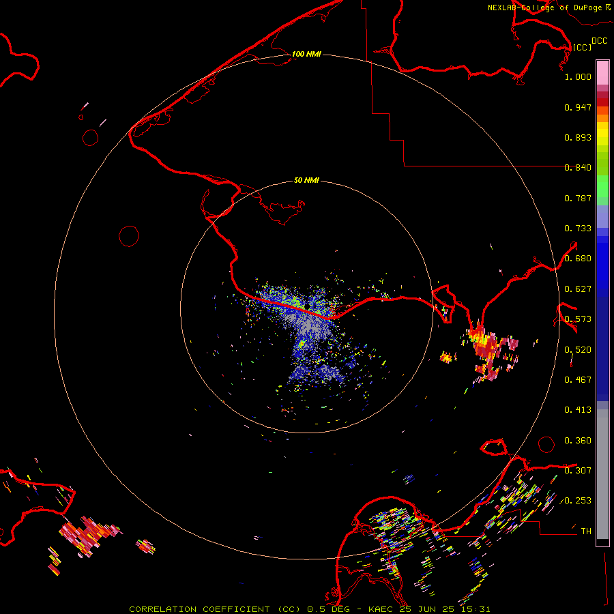Select the 0.787 legend value
This screenshot has width=614, height=614.
[x=578, y=198]
